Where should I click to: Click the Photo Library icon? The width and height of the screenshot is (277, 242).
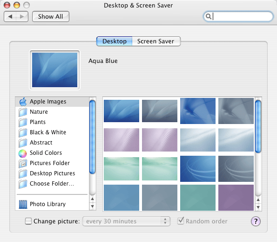[23, 204]
